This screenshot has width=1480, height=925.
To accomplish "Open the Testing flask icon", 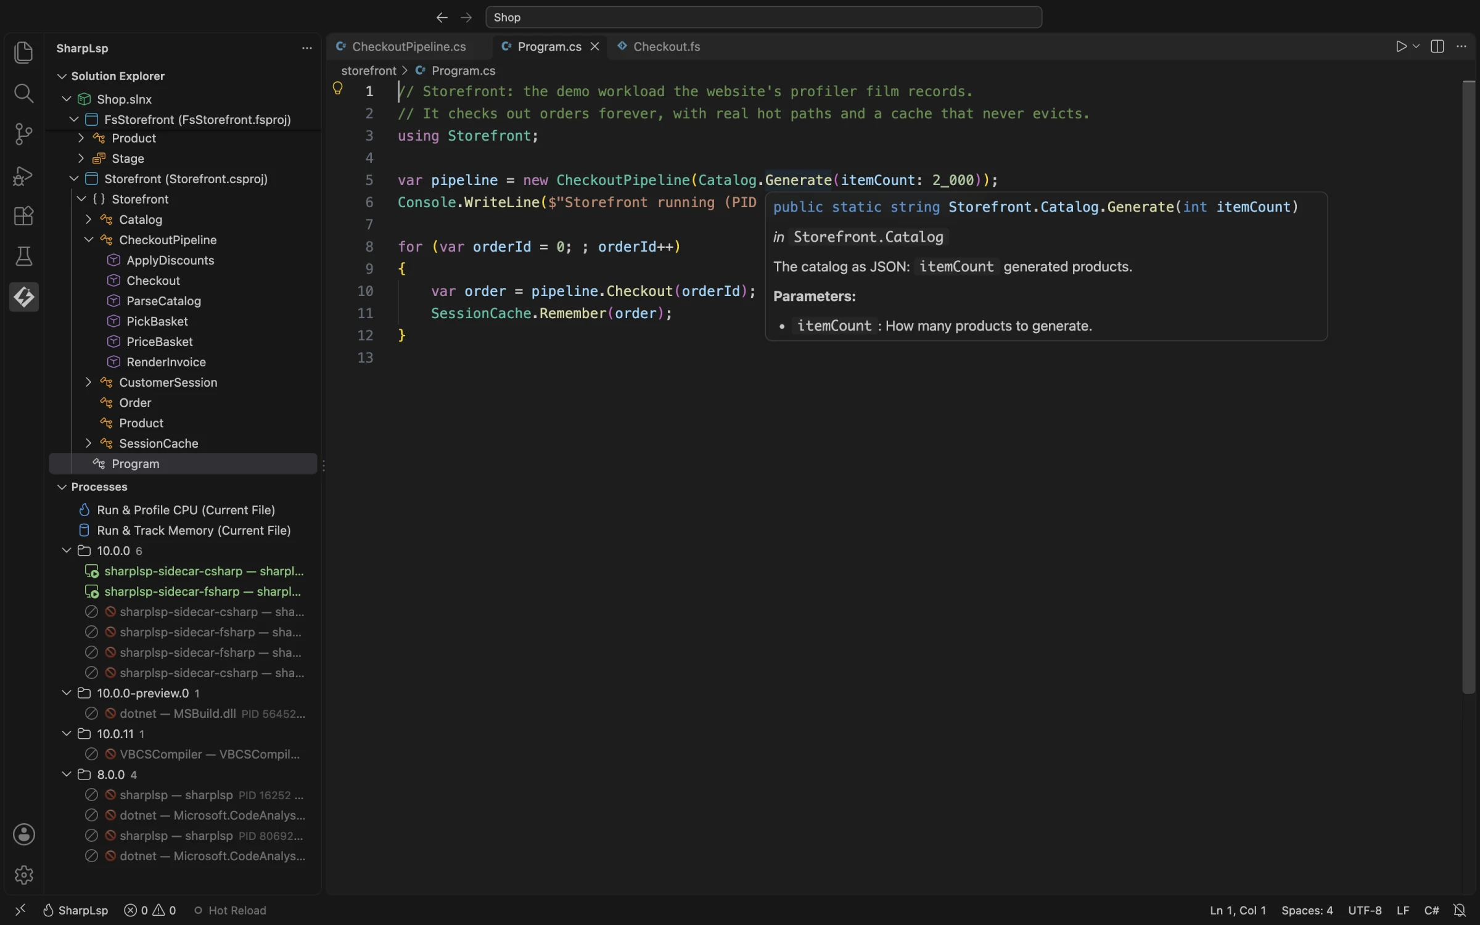I will click(23, 257).
